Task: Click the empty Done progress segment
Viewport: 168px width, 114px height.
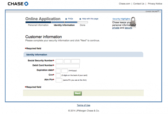Action: [x=83, y=22]
